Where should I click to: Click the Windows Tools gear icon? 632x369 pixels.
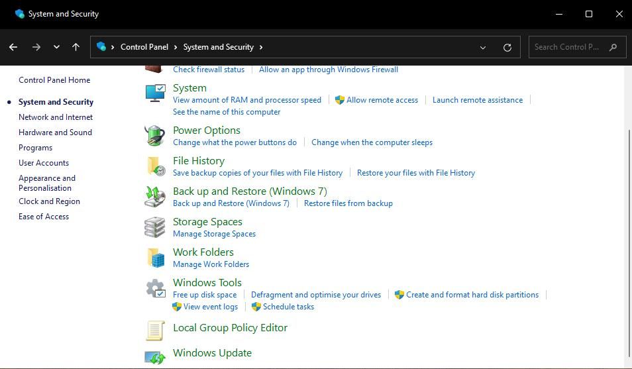point(155,289)
